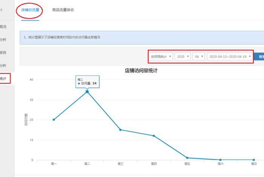The image size is (264, 177).
Task: Open the 按照周统计 statistics type dropdown
Action: [161, 56]
